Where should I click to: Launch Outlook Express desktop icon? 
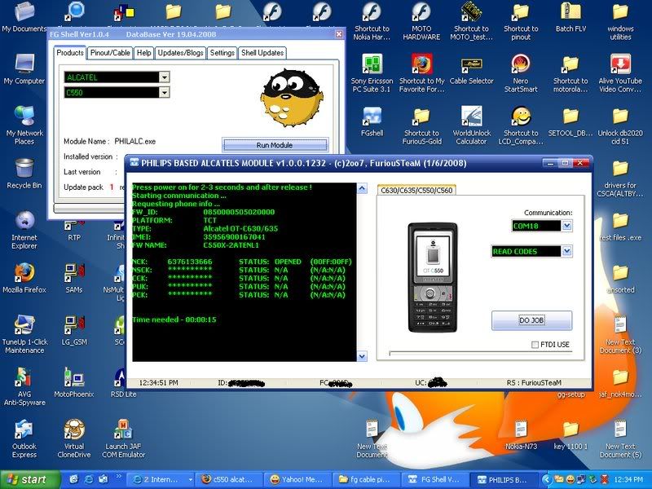[24, 438]
